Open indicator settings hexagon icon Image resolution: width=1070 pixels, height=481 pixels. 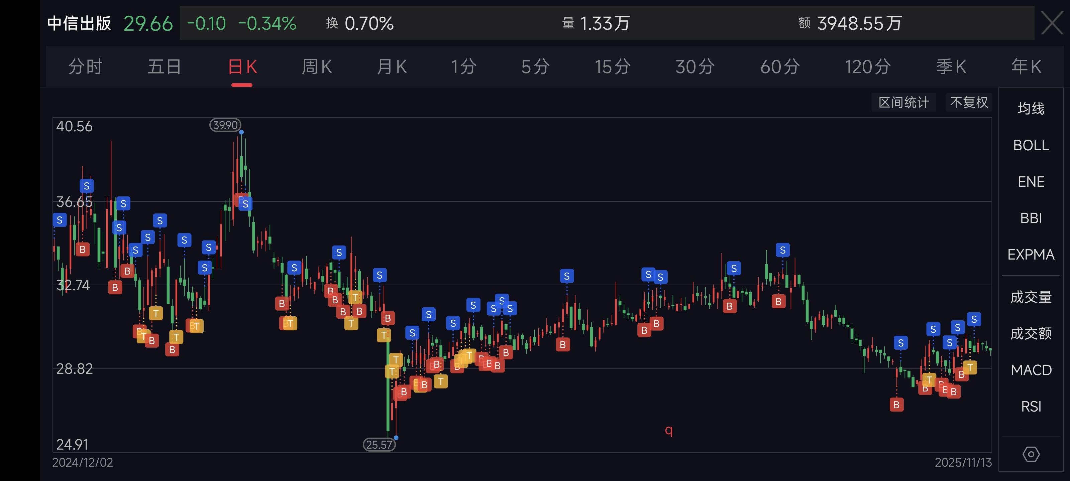(1031, 454)
